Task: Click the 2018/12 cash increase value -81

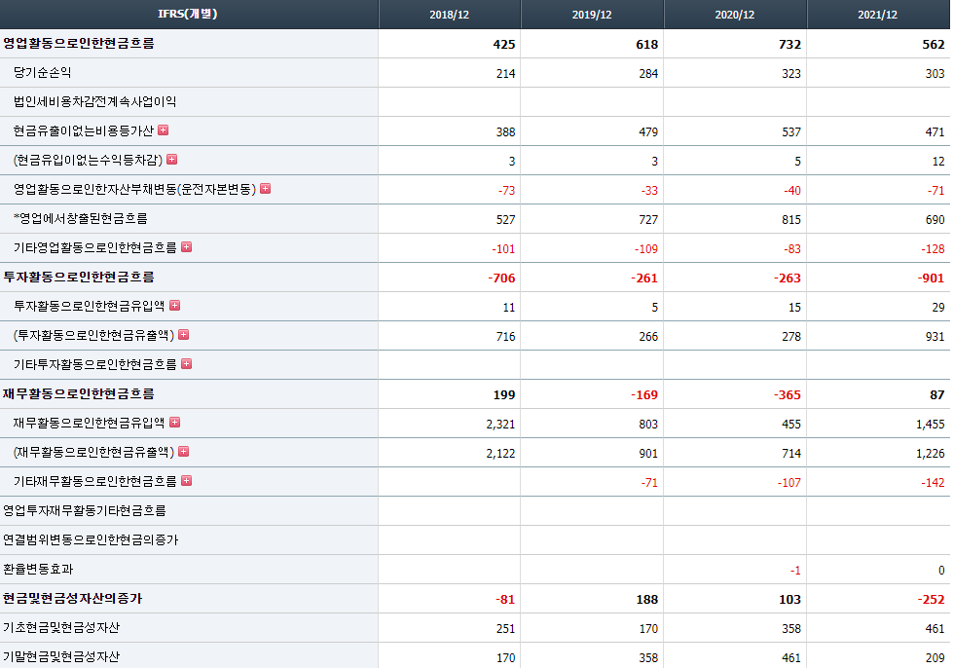Action: 505,599
